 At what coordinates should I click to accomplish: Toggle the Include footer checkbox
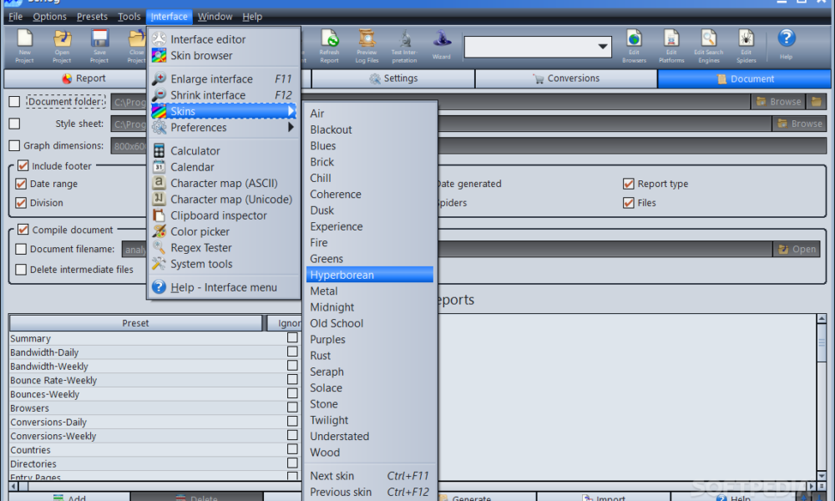23,166
